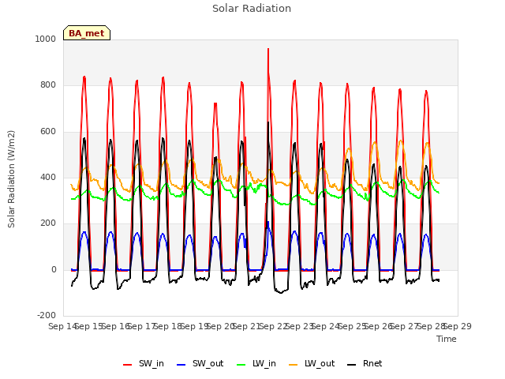Viewport: 505px width, 379px height.
Task: Click the 1000 y-axis tick label
Action: [46, 39]
